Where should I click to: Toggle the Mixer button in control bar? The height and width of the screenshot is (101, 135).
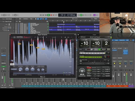pyautogui.click(x=15, y=15)
